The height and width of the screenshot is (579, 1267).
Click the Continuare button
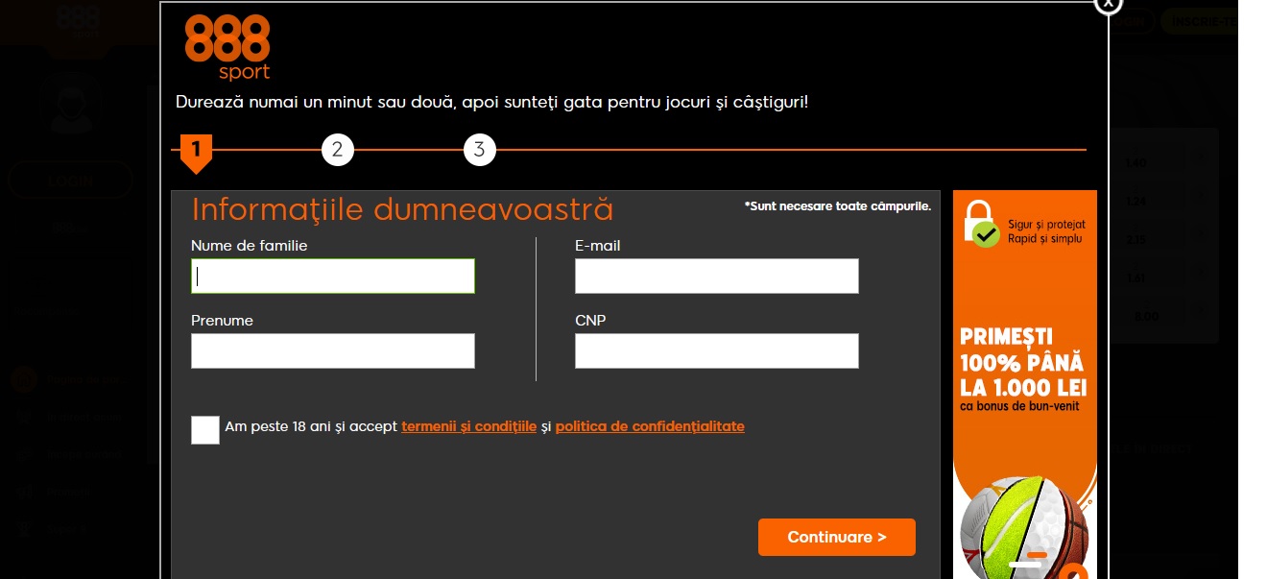pyautogui.click(x=837, y=537)
